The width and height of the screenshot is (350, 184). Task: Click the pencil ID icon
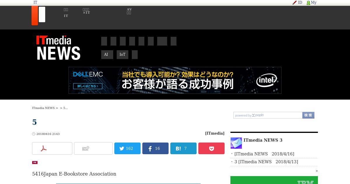tap(295, 3)
